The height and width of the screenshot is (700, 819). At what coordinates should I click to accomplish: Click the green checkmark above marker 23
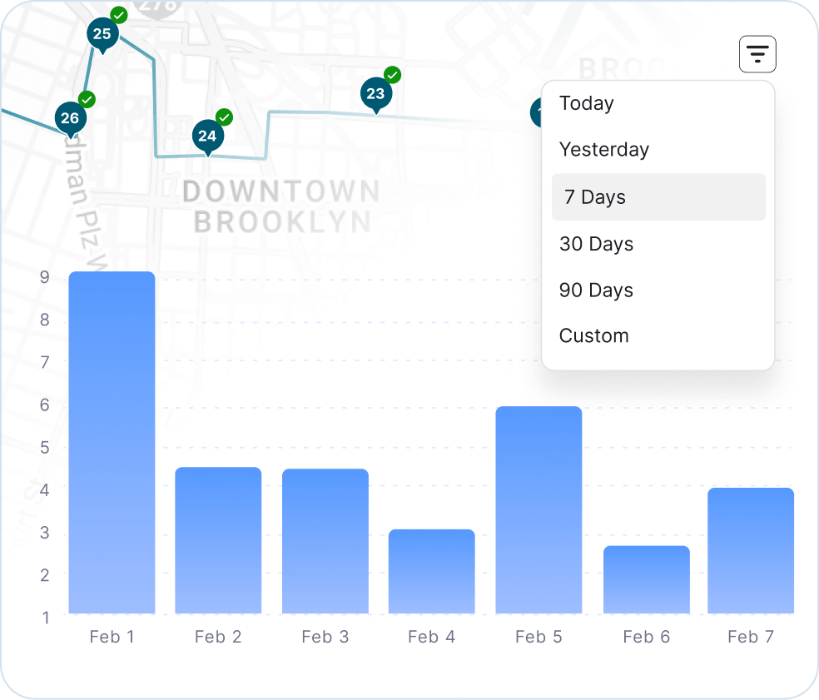coord(391,74)
